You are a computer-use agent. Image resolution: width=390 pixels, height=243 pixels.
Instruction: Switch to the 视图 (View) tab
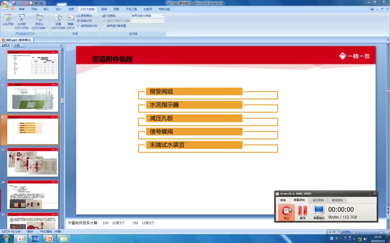pos(116,9)
